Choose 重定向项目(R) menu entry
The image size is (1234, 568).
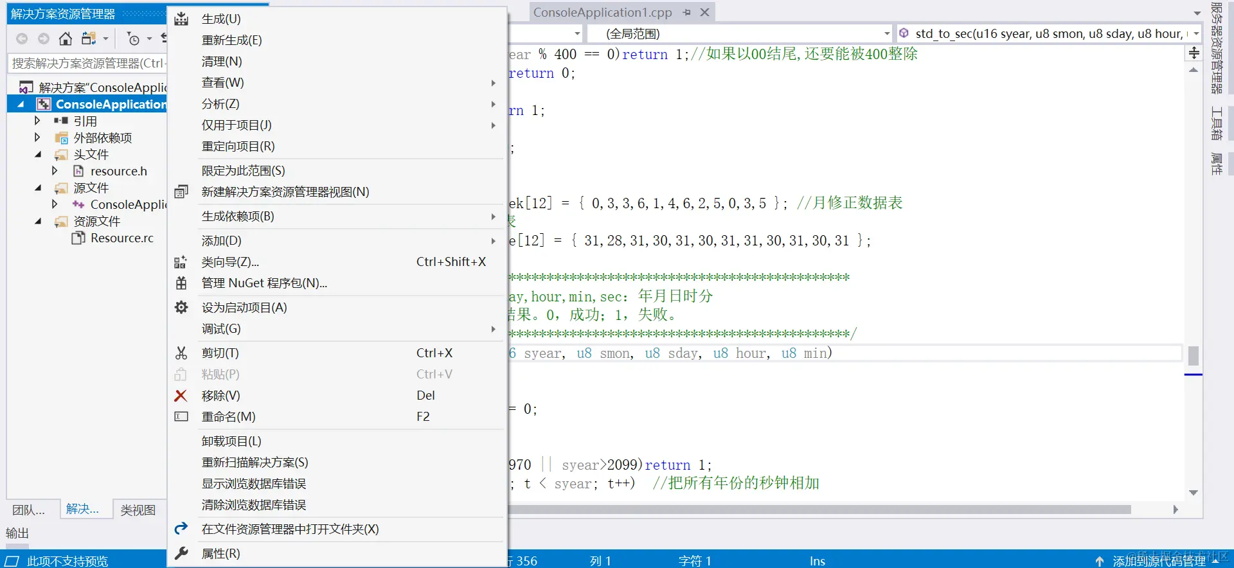click(338, 146)
